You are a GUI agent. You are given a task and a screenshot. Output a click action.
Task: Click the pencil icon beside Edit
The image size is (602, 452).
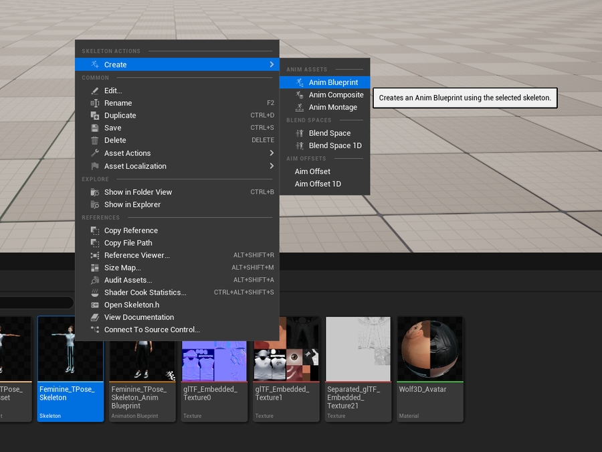[x=95, y=90]
